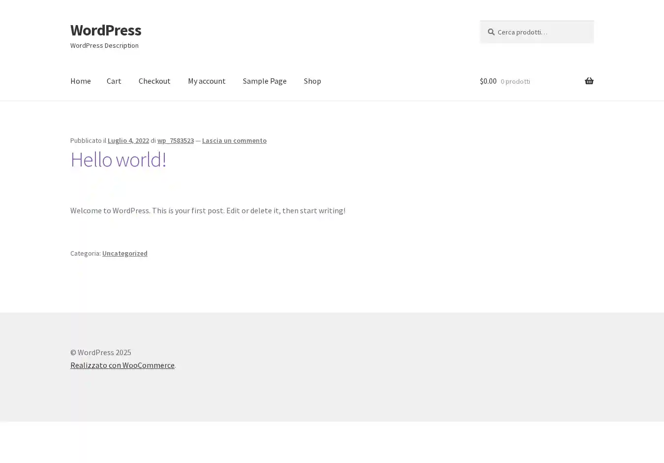Click the 'WordPress Description' tagline text
The height and width of the screenshot is (463, 664).
pos(104,45)
